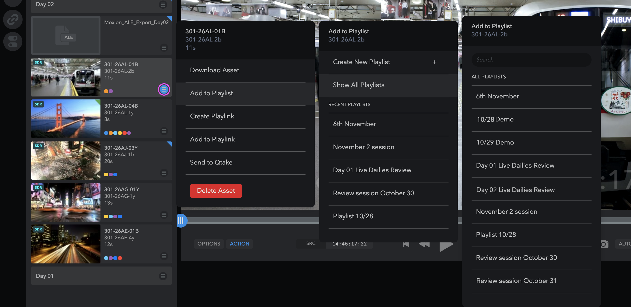Open the highlighted menu icon on 301-26AL-01B thumbnail
The image size is (631, 307).
tap(164, 90)
